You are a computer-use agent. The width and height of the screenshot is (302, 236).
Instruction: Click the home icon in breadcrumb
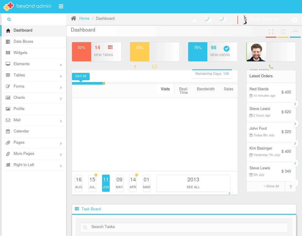tap(73, 18)
